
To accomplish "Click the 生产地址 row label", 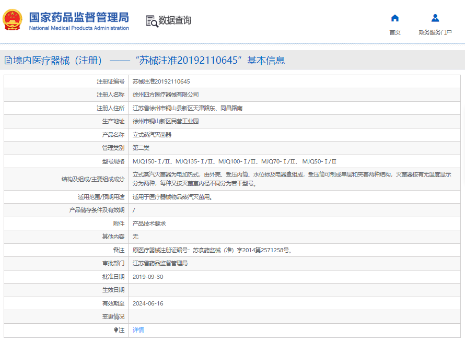I will (113, 121).
